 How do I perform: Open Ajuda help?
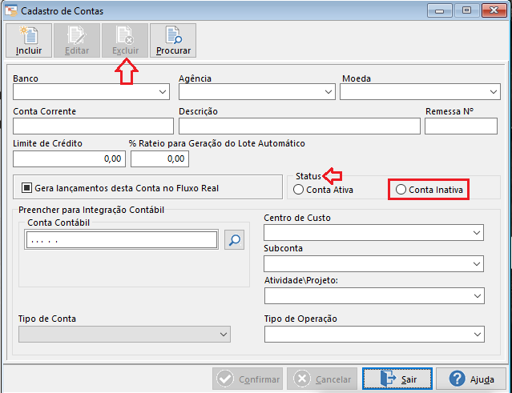(x=471, y=379)
